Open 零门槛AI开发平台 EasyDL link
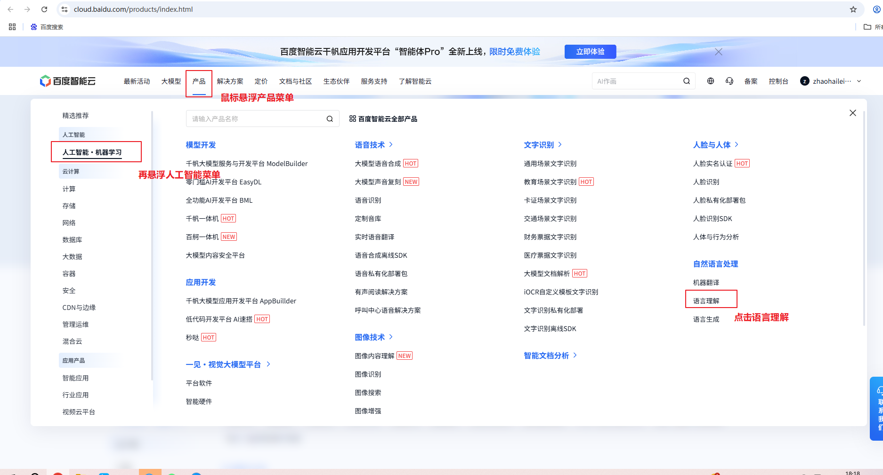883x475 pixels. (x=224, y=182)
